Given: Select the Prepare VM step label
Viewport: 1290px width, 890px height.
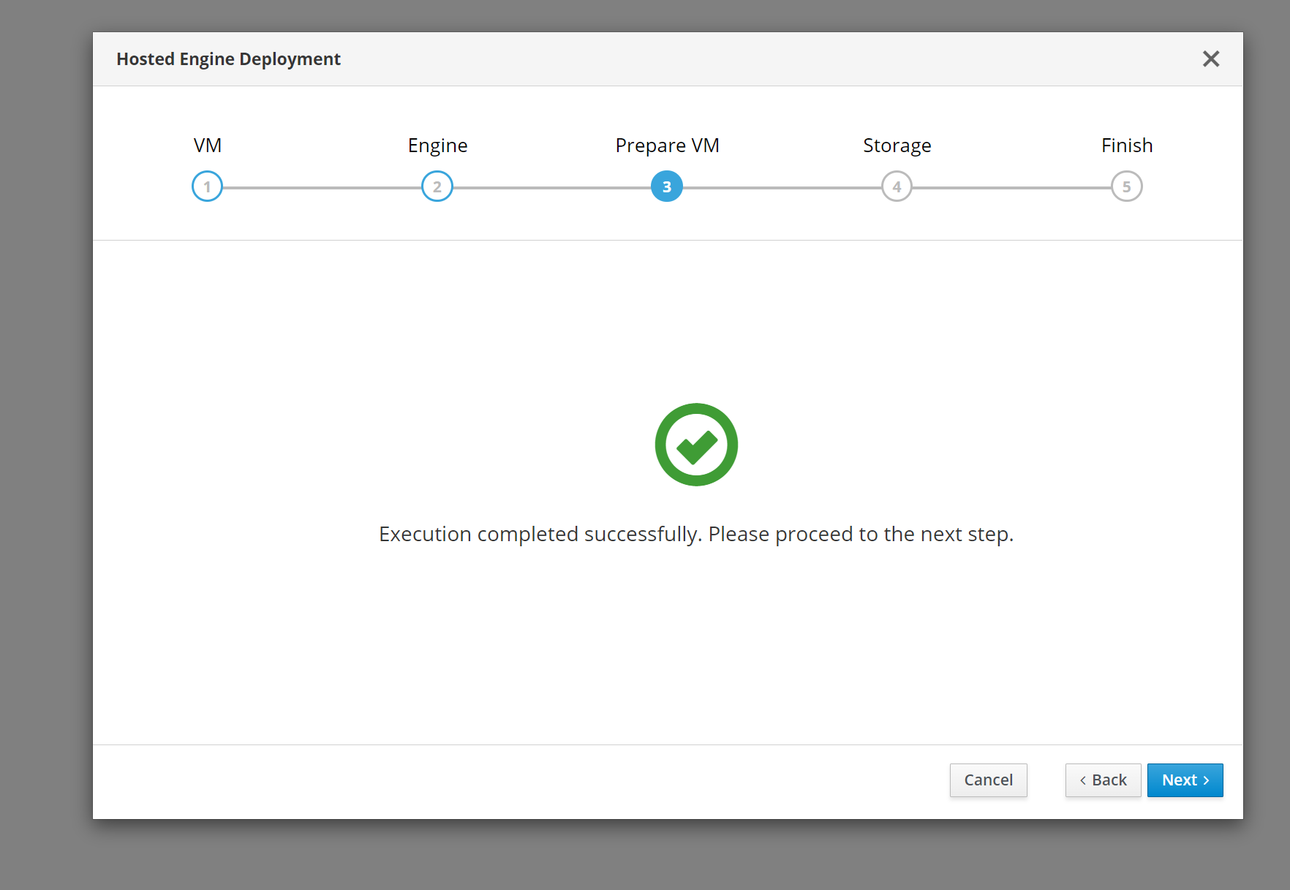Looking at the screenshot, I should (x=667, y=146).
